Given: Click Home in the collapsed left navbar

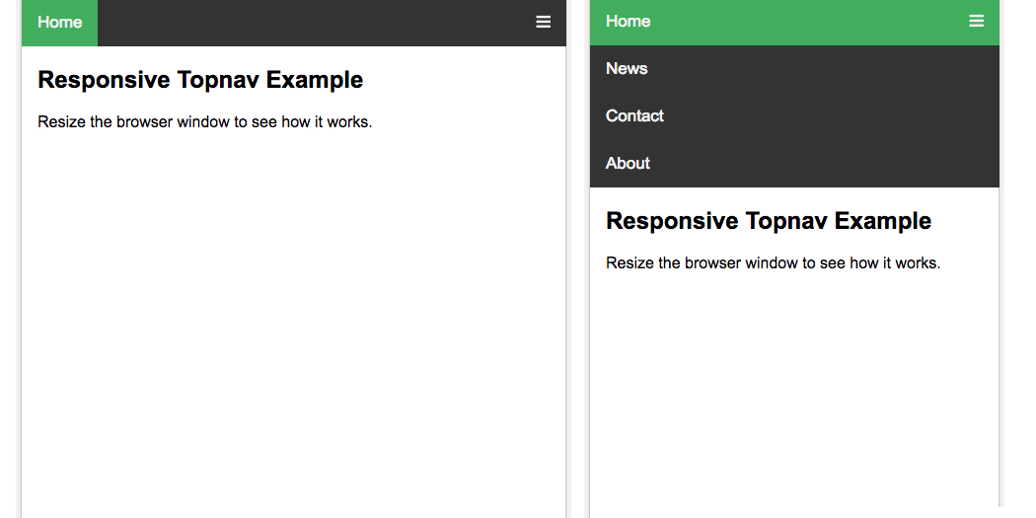Looking at the screenshot, I should point(59,22).
